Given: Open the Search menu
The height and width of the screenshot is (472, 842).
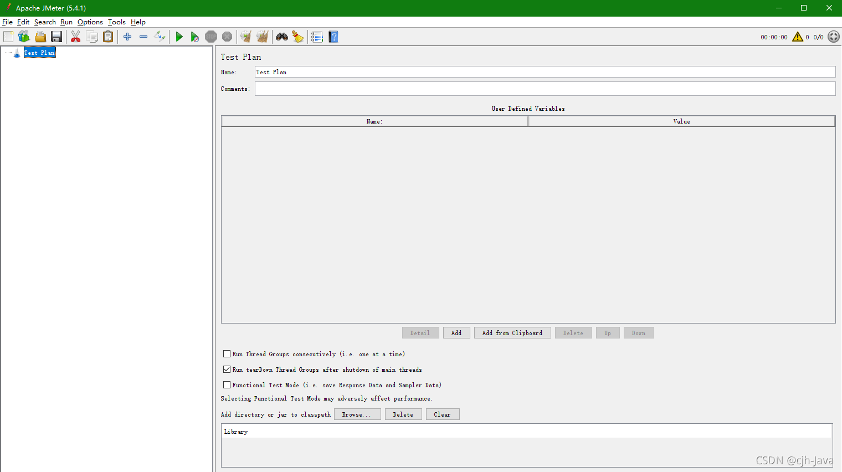Looking at the screenshot, I should click(x=45, y=22).
